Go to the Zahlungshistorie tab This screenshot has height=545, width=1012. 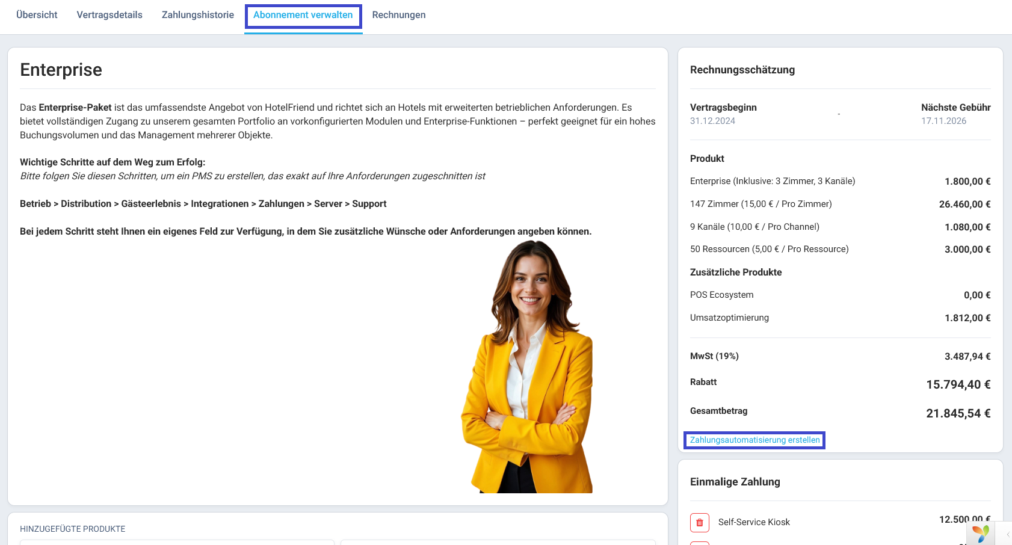pos(198,15)
